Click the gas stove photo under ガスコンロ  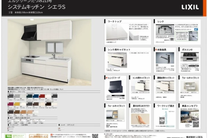(190, 56)
